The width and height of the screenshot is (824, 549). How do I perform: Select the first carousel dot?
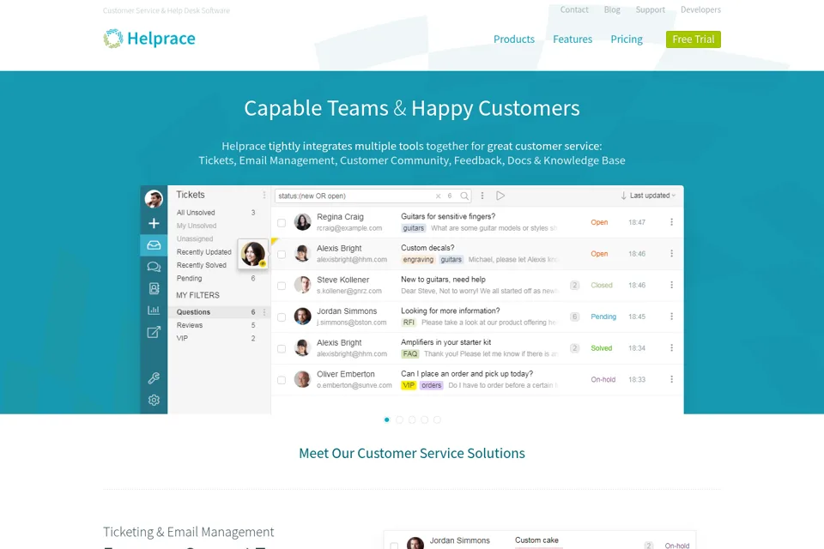click(x=387, y=419)
